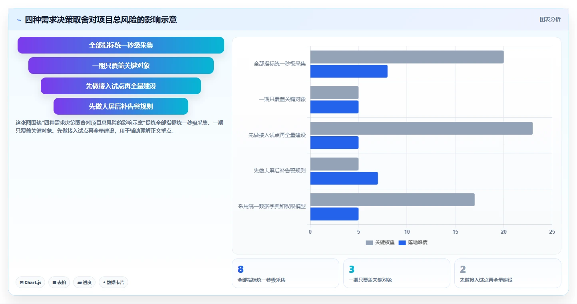This screenshot has height=304, width=577.
Task: Click the x-axis tick value 15
Action: click(x=455, y=232)
